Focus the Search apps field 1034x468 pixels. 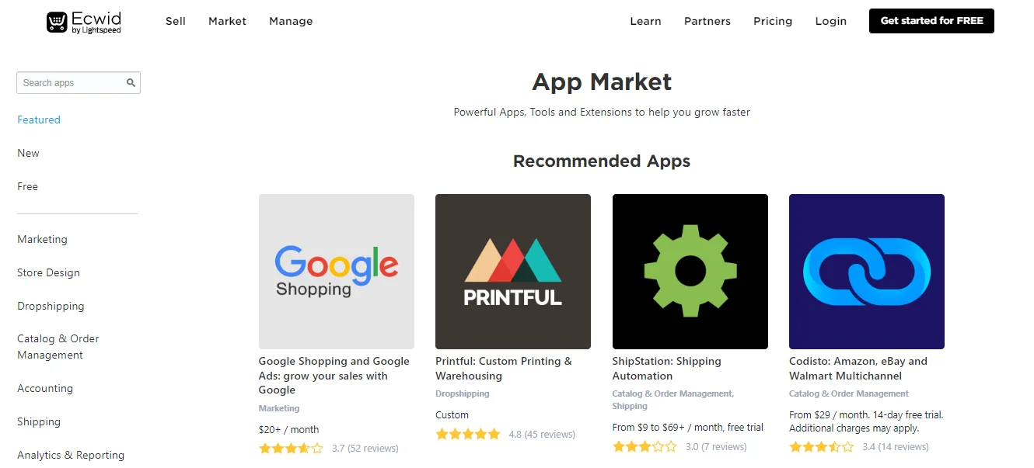coord(72,83)
